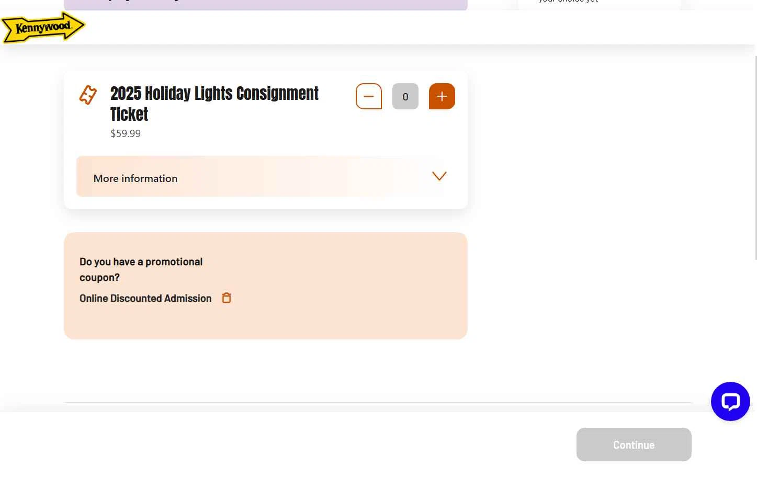
Task: Click the Kennywood arrow logo
Action: [42, 27]
